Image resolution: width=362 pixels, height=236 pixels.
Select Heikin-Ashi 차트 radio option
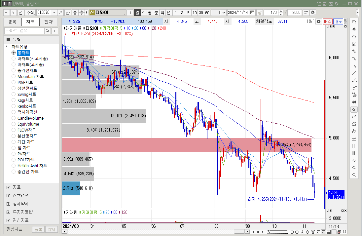click(x=14, y=166)
